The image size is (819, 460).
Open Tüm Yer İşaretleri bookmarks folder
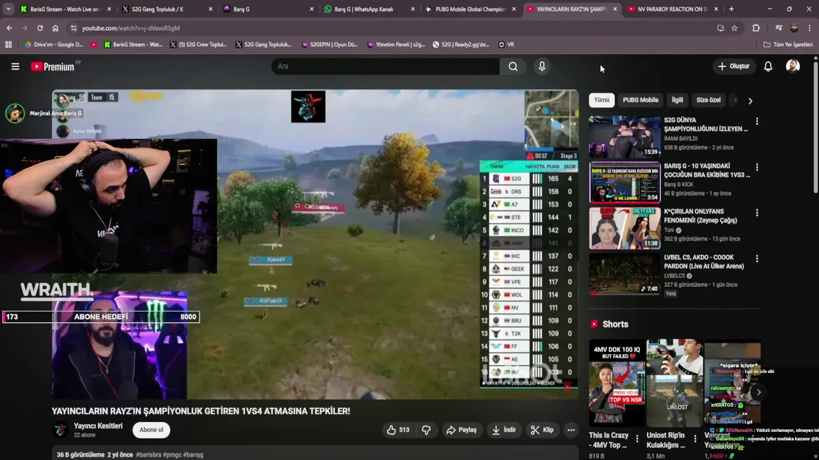[788, 45]
